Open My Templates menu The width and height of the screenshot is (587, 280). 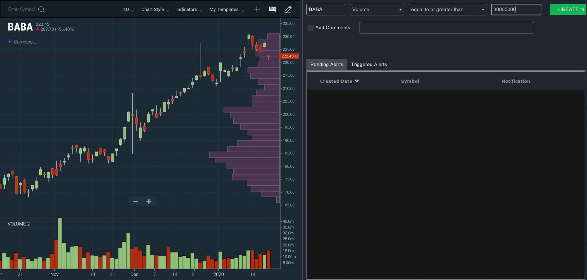(226, 9)
